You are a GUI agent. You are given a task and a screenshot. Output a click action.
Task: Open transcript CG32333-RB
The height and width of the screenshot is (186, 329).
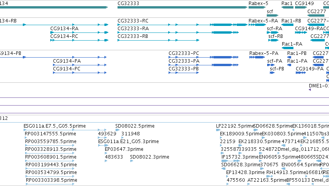tap(133, 36)
